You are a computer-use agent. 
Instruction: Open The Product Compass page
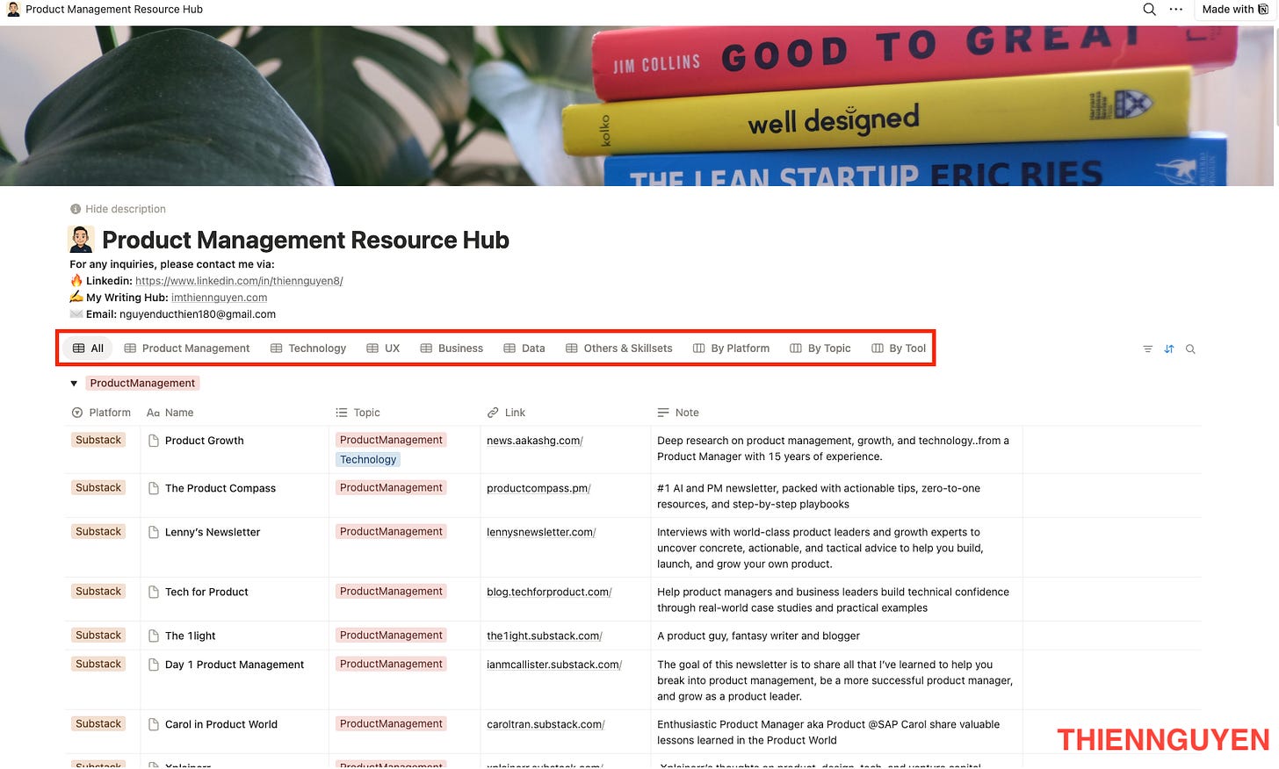(220, 488)
